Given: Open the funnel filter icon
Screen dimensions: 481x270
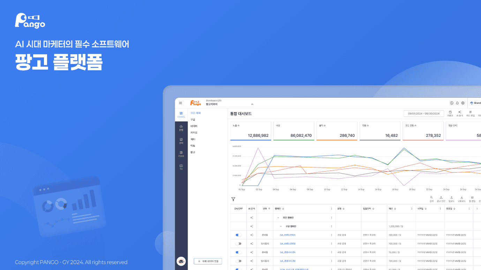Looking at the screenshot, I should (233, 199).
